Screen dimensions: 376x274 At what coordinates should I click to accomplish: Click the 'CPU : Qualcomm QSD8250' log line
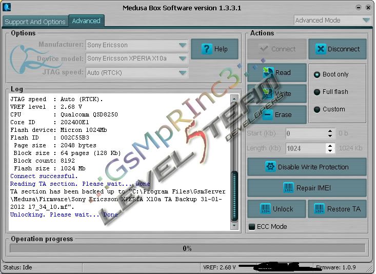64,115
